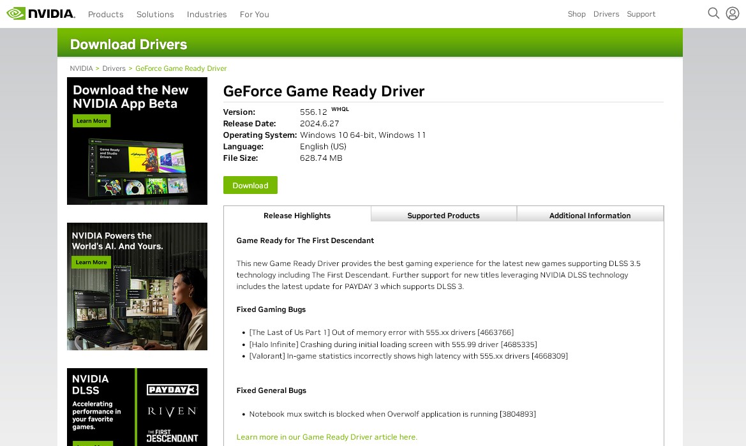Open the Solutions menu
The image size is (746, 446).
155,14
